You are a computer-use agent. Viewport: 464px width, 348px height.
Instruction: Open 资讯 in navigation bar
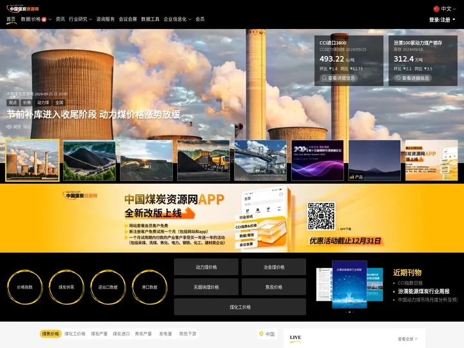60,19
